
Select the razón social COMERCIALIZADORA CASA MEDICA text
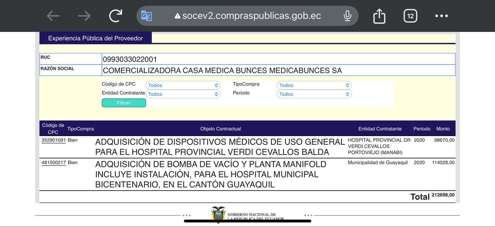(223, 70)
